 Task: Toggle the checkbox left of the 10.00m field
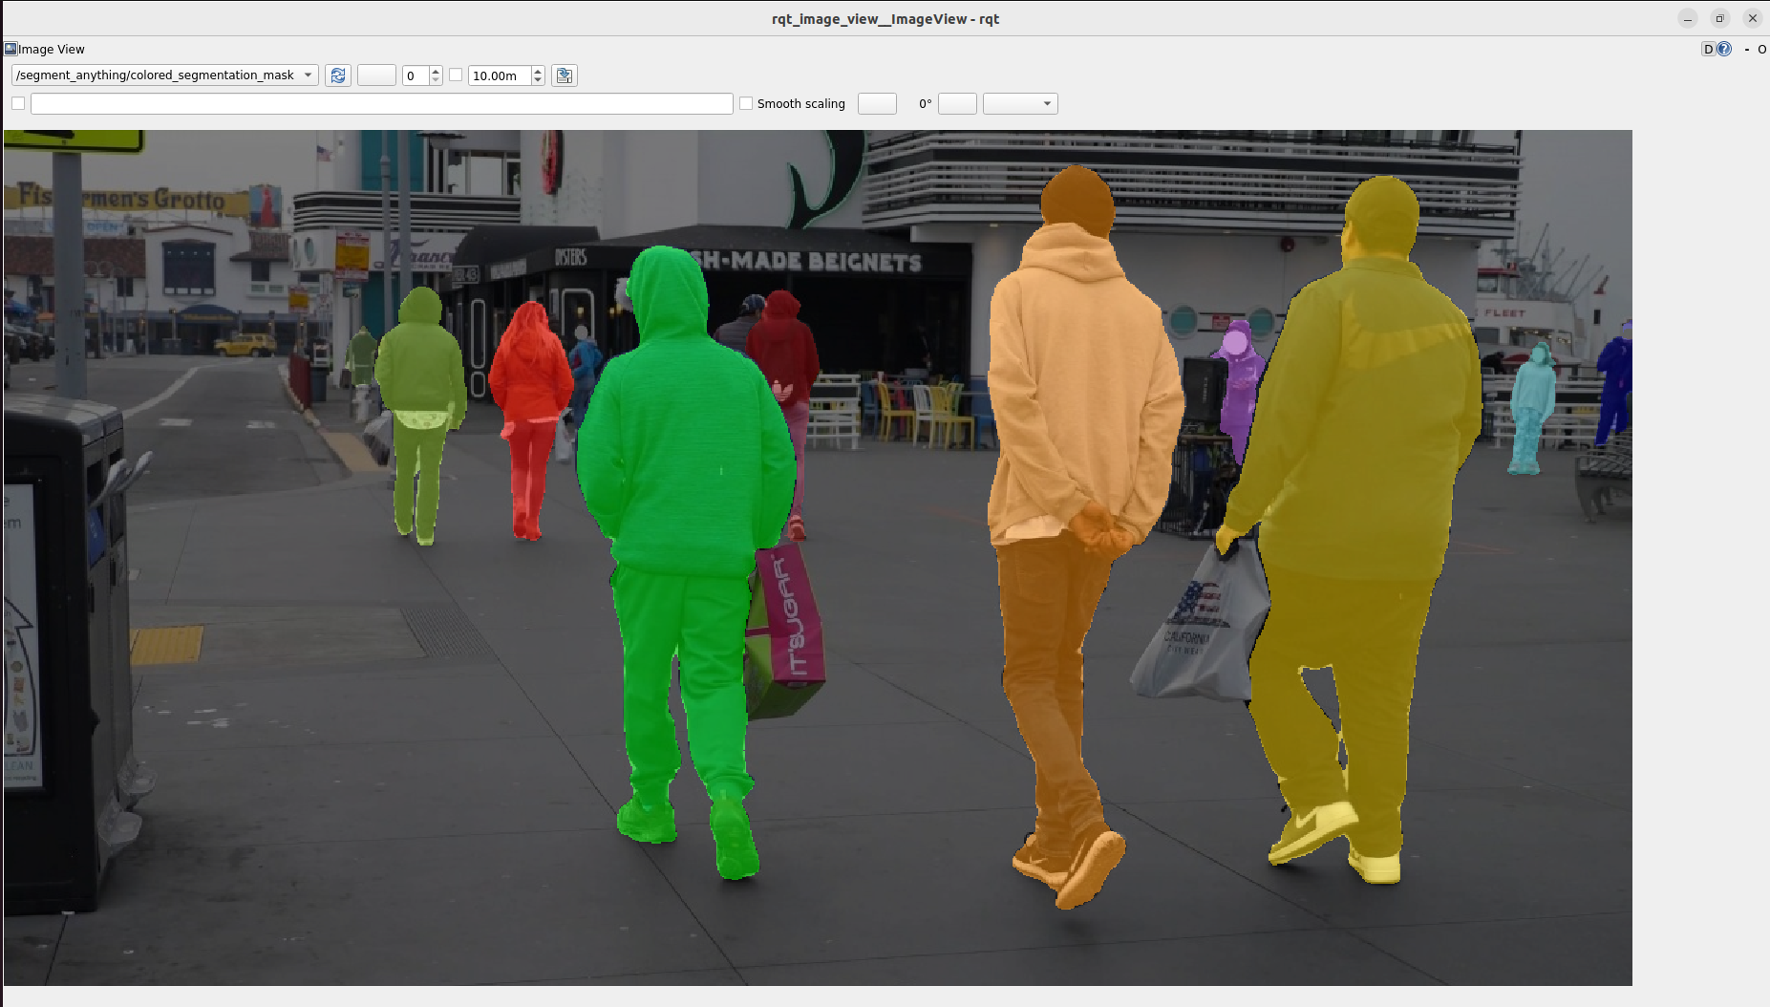457,75
